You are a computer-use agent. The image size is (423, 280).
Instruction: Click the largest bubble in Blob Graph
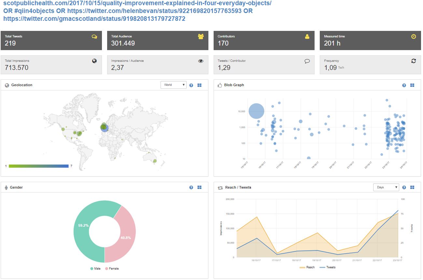[256, 111]
